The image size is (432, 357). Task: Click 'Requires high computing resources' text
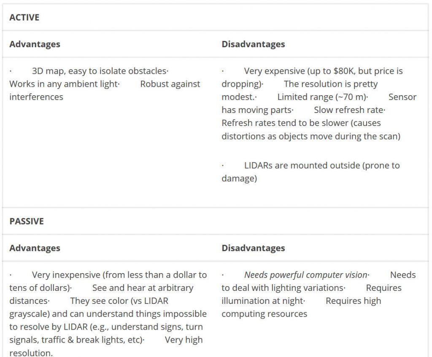[x=353, y=301]
